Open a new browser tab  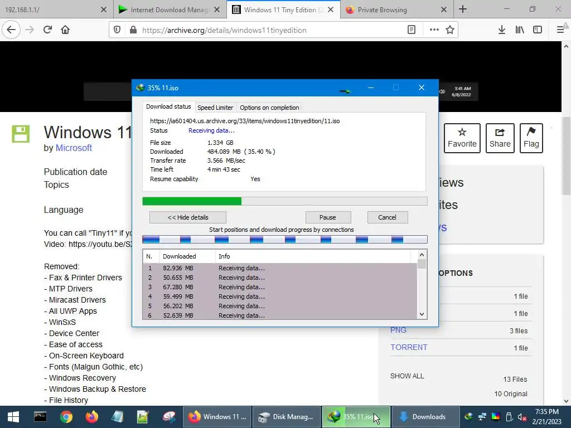[x=463, y=9]
